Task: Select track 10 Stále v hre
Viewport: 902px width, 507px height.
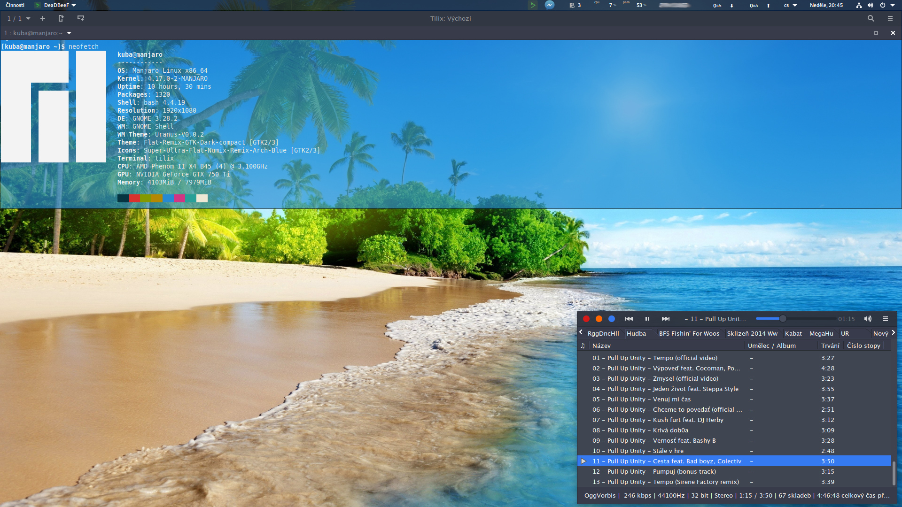Action: (x=734, y=451)
